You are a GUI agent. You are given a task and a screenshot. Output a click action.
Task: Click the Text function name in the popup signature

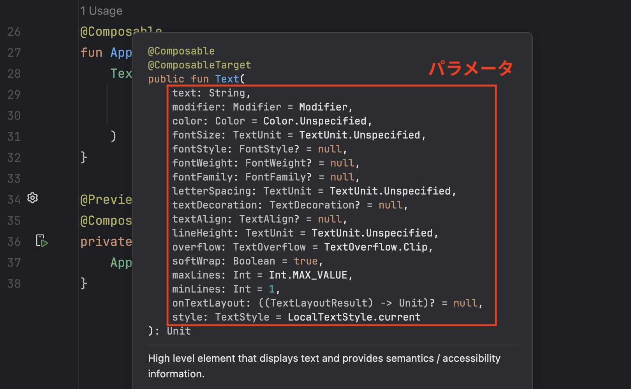coord(227,79)
